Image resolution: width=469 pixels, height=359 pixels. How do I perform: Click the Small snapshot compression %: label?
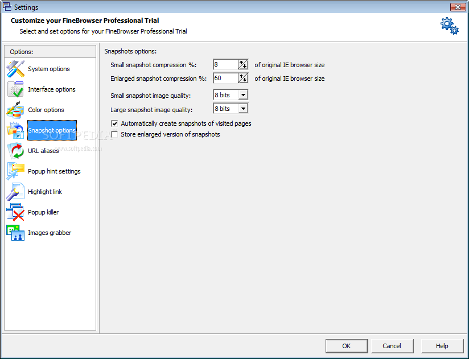[154, 65]
